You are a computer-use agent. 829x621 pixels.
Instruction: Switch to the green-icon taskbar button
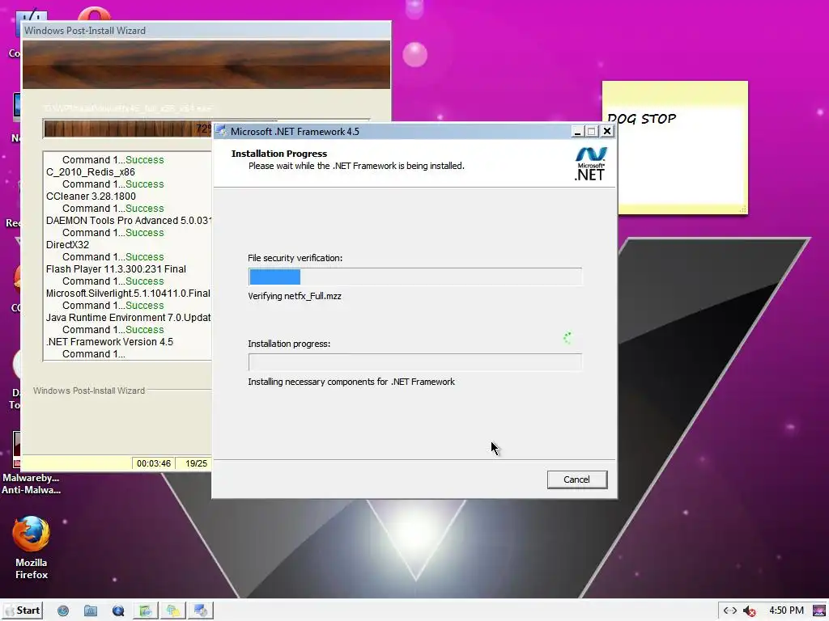[x=146, y=610]
